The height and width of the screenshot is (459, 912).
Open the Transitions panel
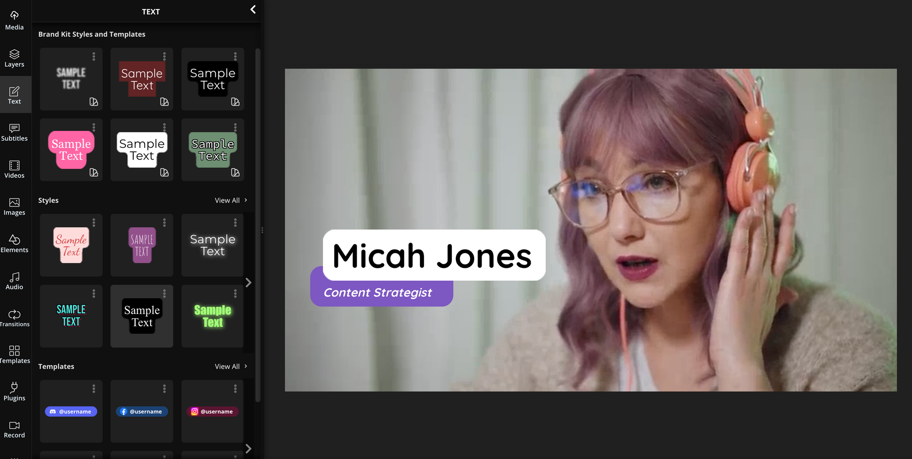coord(14,318)
